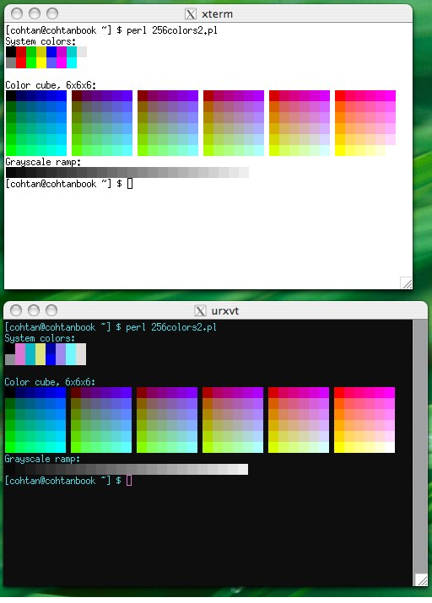432x603 pixels.
Task: Click the resize grip of the xterm window
Action: click(406, 283)
